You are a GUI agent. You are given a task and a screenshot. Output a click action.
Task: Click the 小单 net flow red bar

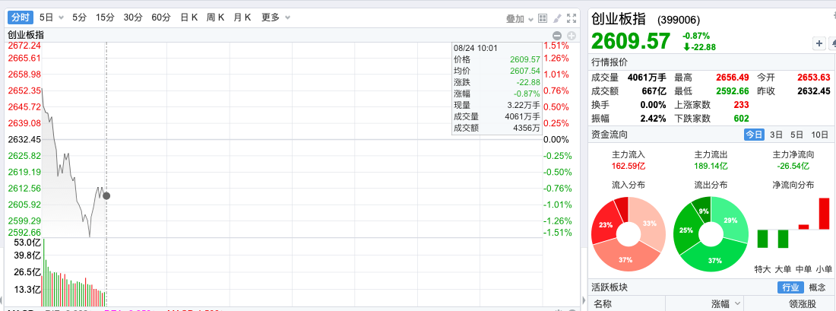click(x=824, y=213)
